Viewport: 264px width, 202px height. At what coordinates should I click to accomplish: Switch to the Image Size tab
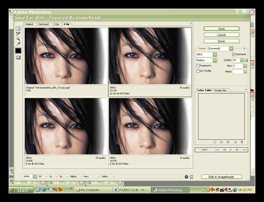pyautogui.click(x=221, y=90)
